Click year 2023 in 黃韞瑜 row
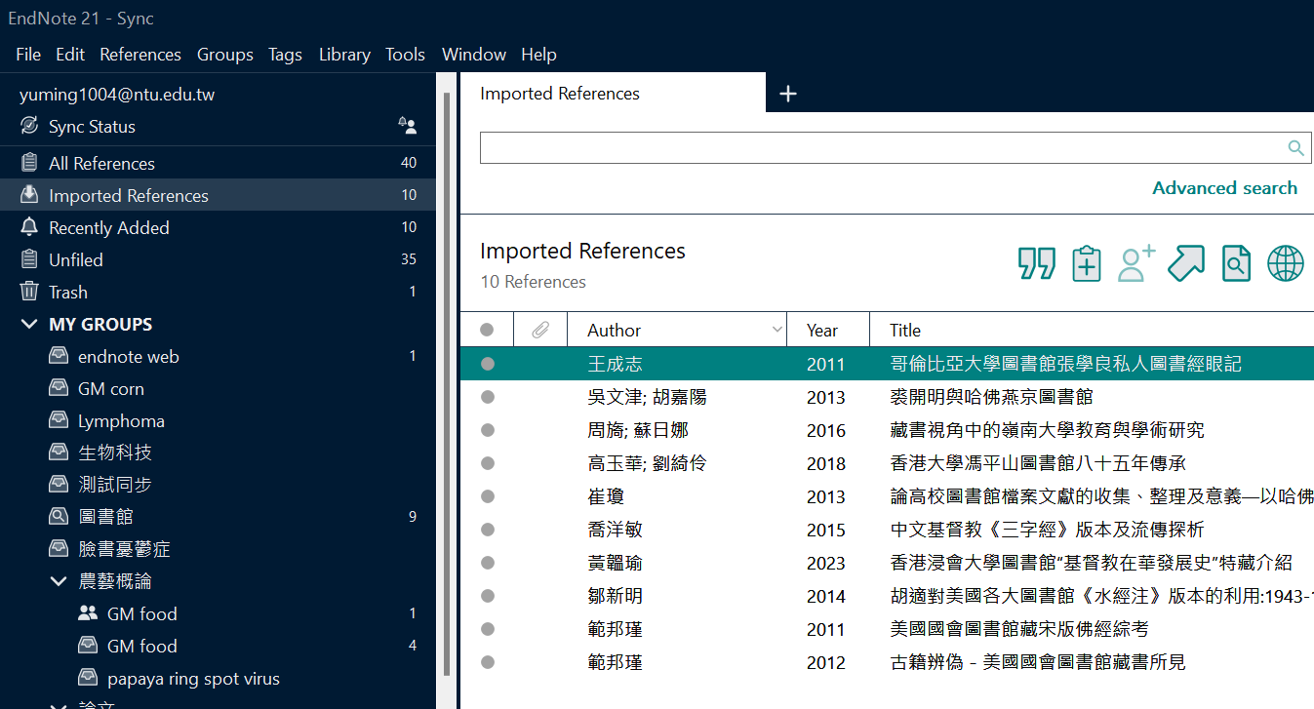This screenshot has height=709, width=1314. point(826,563)
